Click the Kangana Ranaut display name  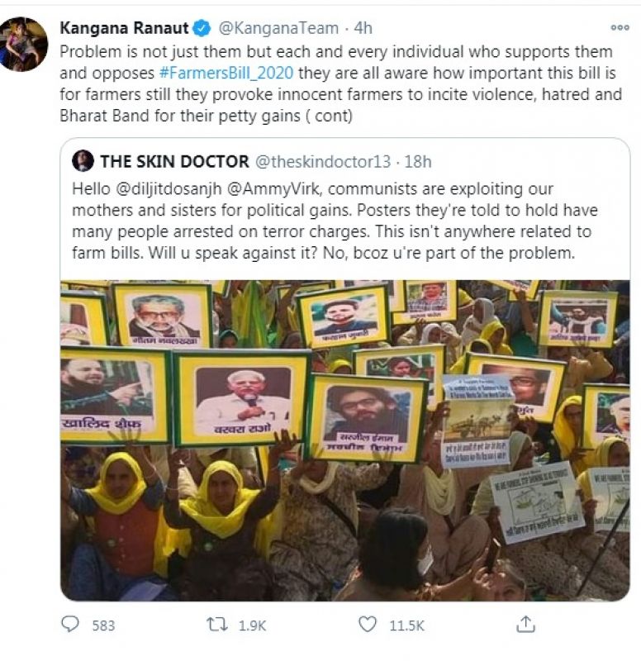(124, 29)
